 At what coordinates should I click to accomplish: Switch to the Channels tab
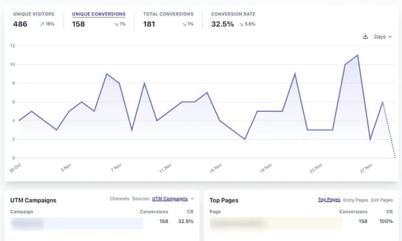[119, 199]
